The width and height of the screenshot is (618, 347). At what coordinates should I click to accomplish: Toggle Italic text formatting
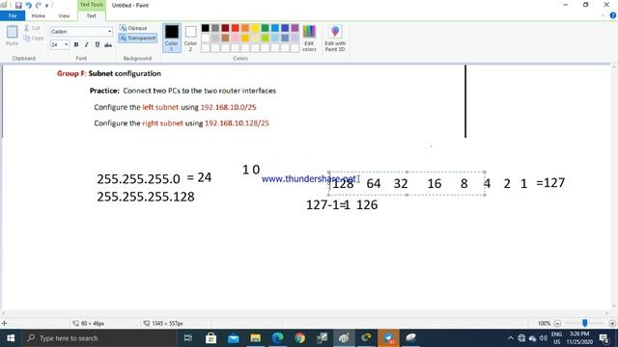coord(87,45)
